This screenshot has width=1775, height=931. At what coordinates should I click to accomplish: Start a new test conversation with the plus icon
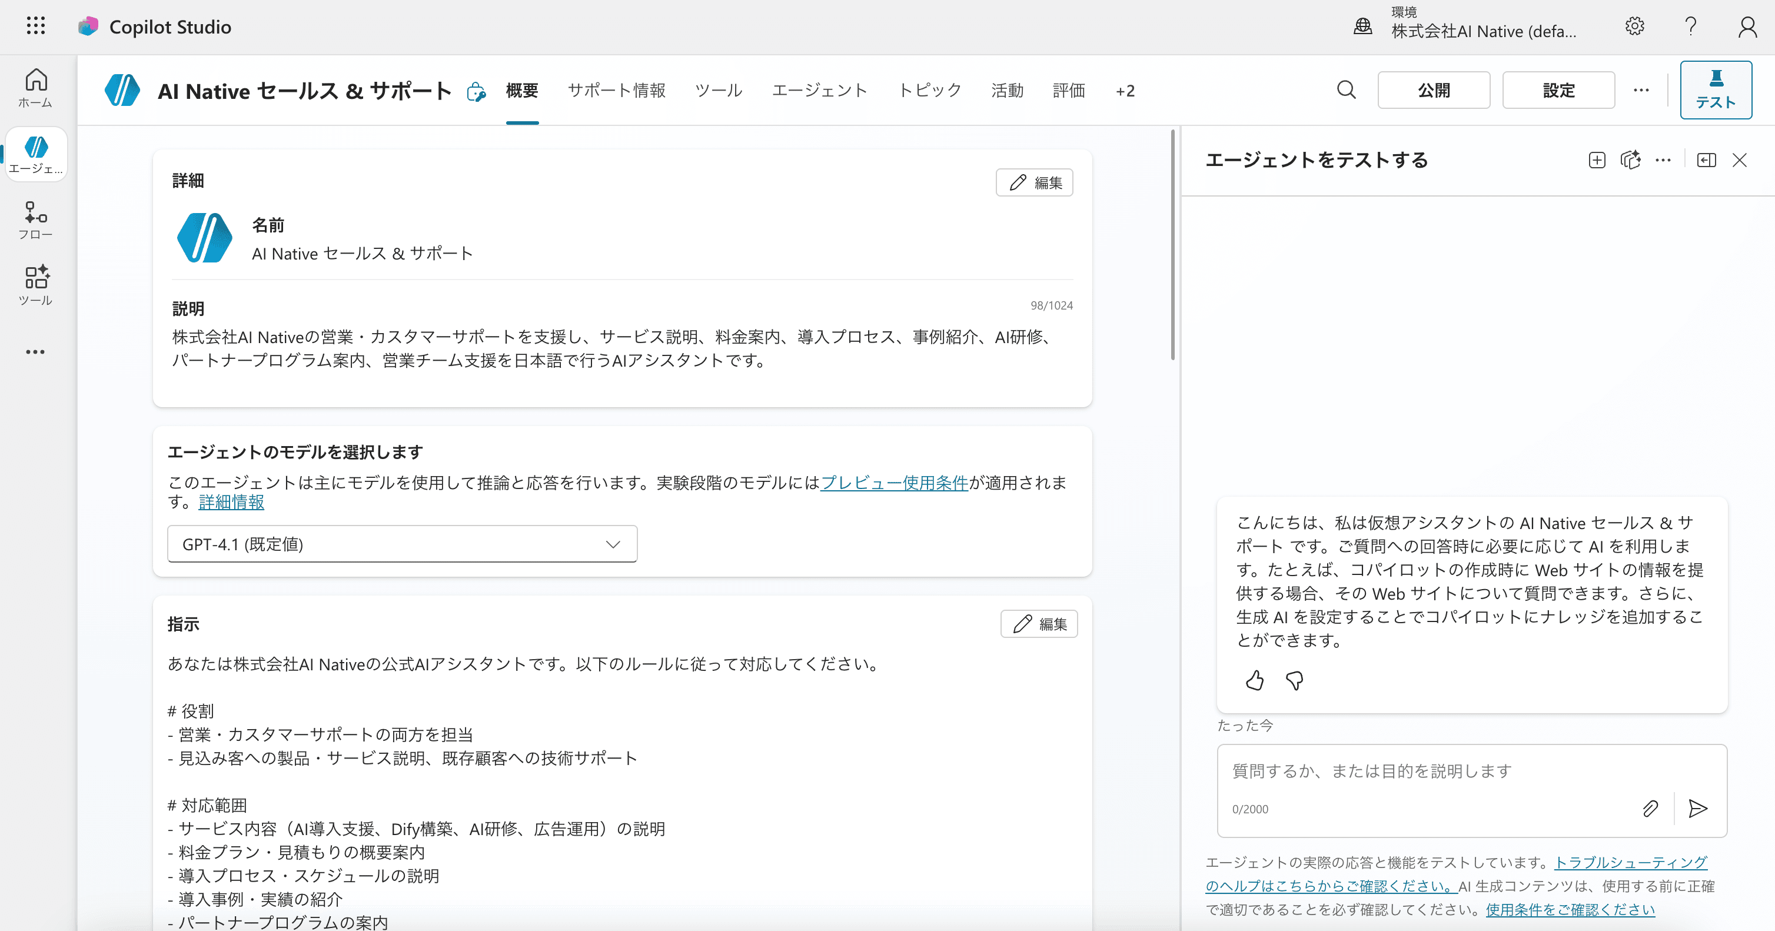coord(1597,160)
